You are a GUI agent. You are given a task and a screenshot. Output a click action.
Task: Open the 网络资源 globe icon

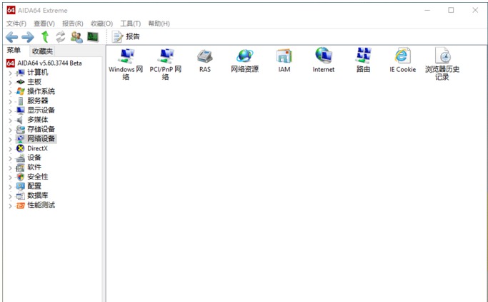tap(244, 61)
